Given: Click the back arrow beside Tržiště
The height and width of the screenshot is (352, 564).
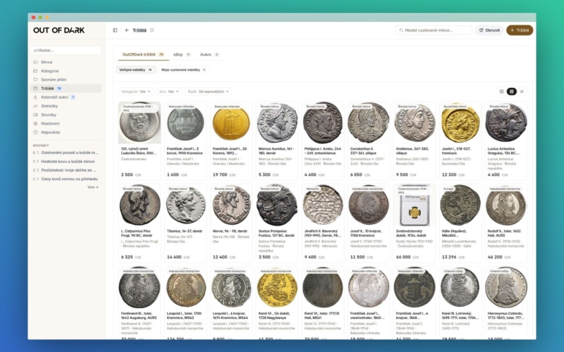Looking at the screenshot, I should pyautogui.click(x=127, y=30).
